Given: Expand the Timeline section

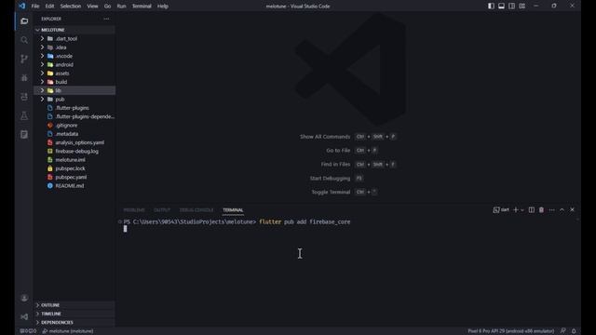Looking at the screenshot, I should coord(74,314).
